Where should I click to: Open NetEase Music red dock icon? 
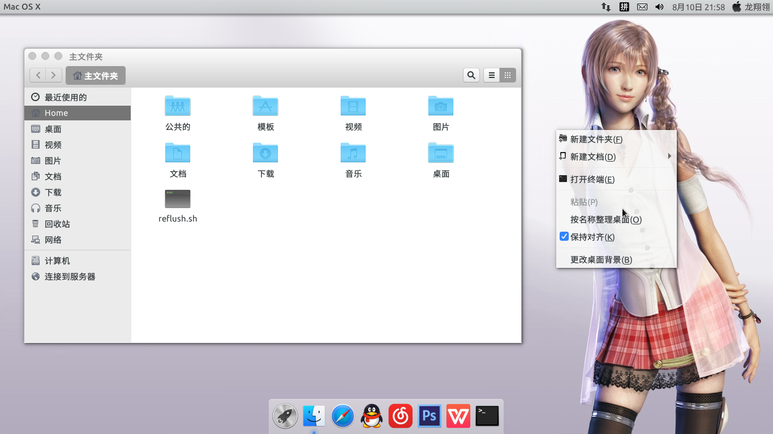(401, 416)
